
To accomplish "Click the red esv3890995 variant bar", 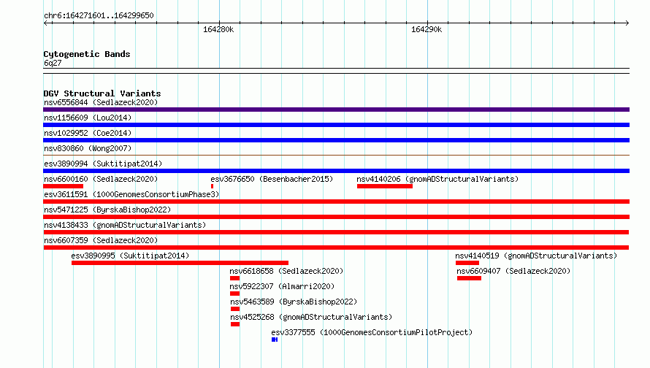I will coord(180,263).
